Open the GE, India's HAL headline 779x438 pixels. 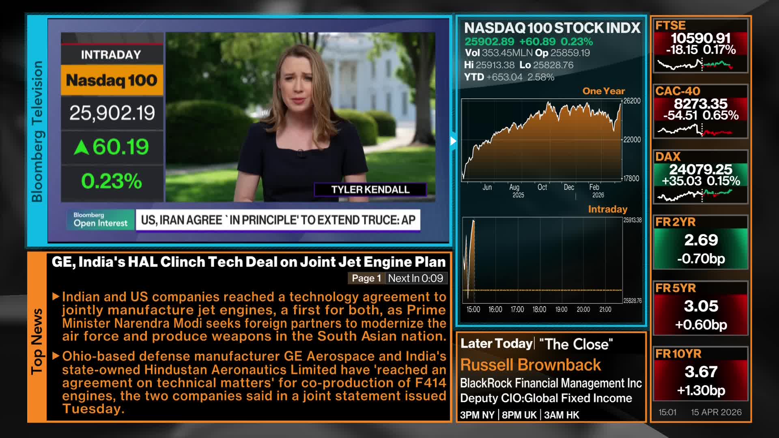click(248, 262)
